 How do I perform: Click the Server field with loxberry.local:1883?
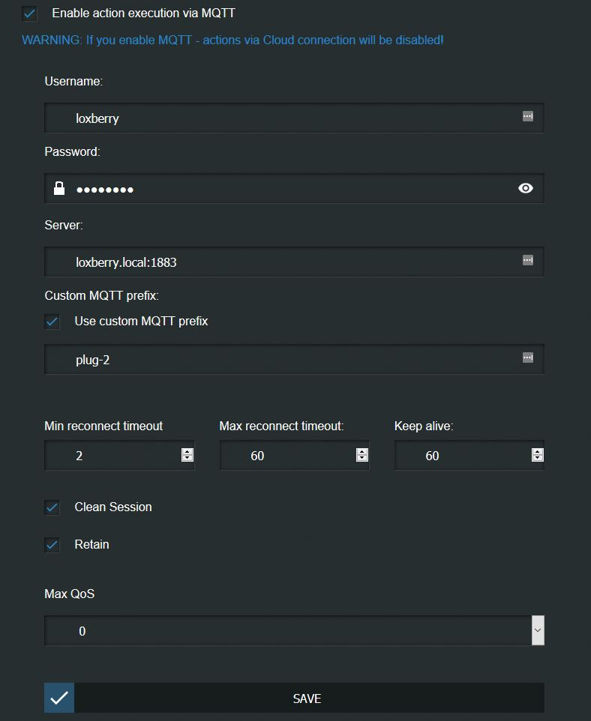tap(285, 262)
